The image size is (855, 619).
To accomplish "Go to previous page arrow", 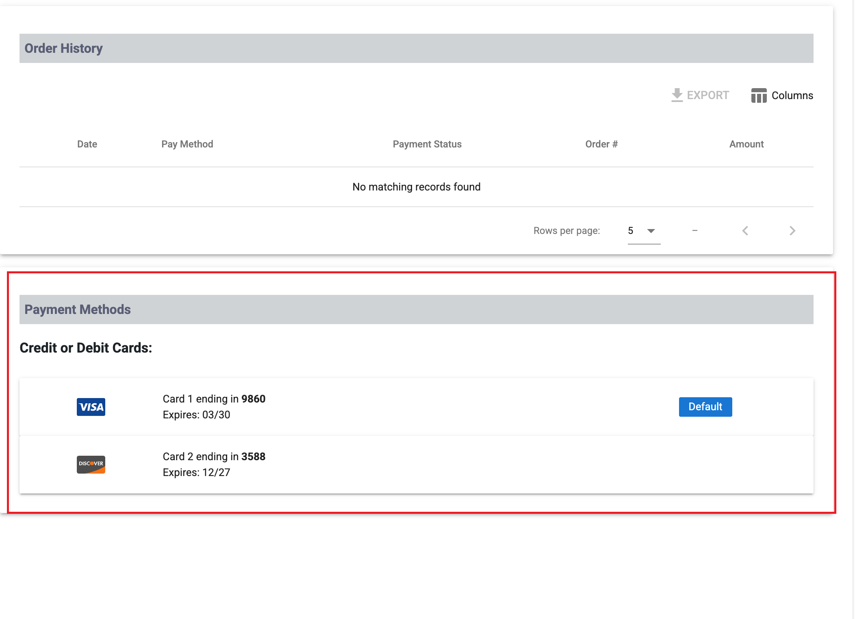I will [x=745, y=231].
